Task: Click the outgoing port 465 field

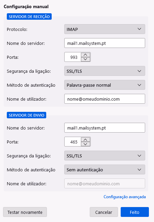Action: (73, 142)
